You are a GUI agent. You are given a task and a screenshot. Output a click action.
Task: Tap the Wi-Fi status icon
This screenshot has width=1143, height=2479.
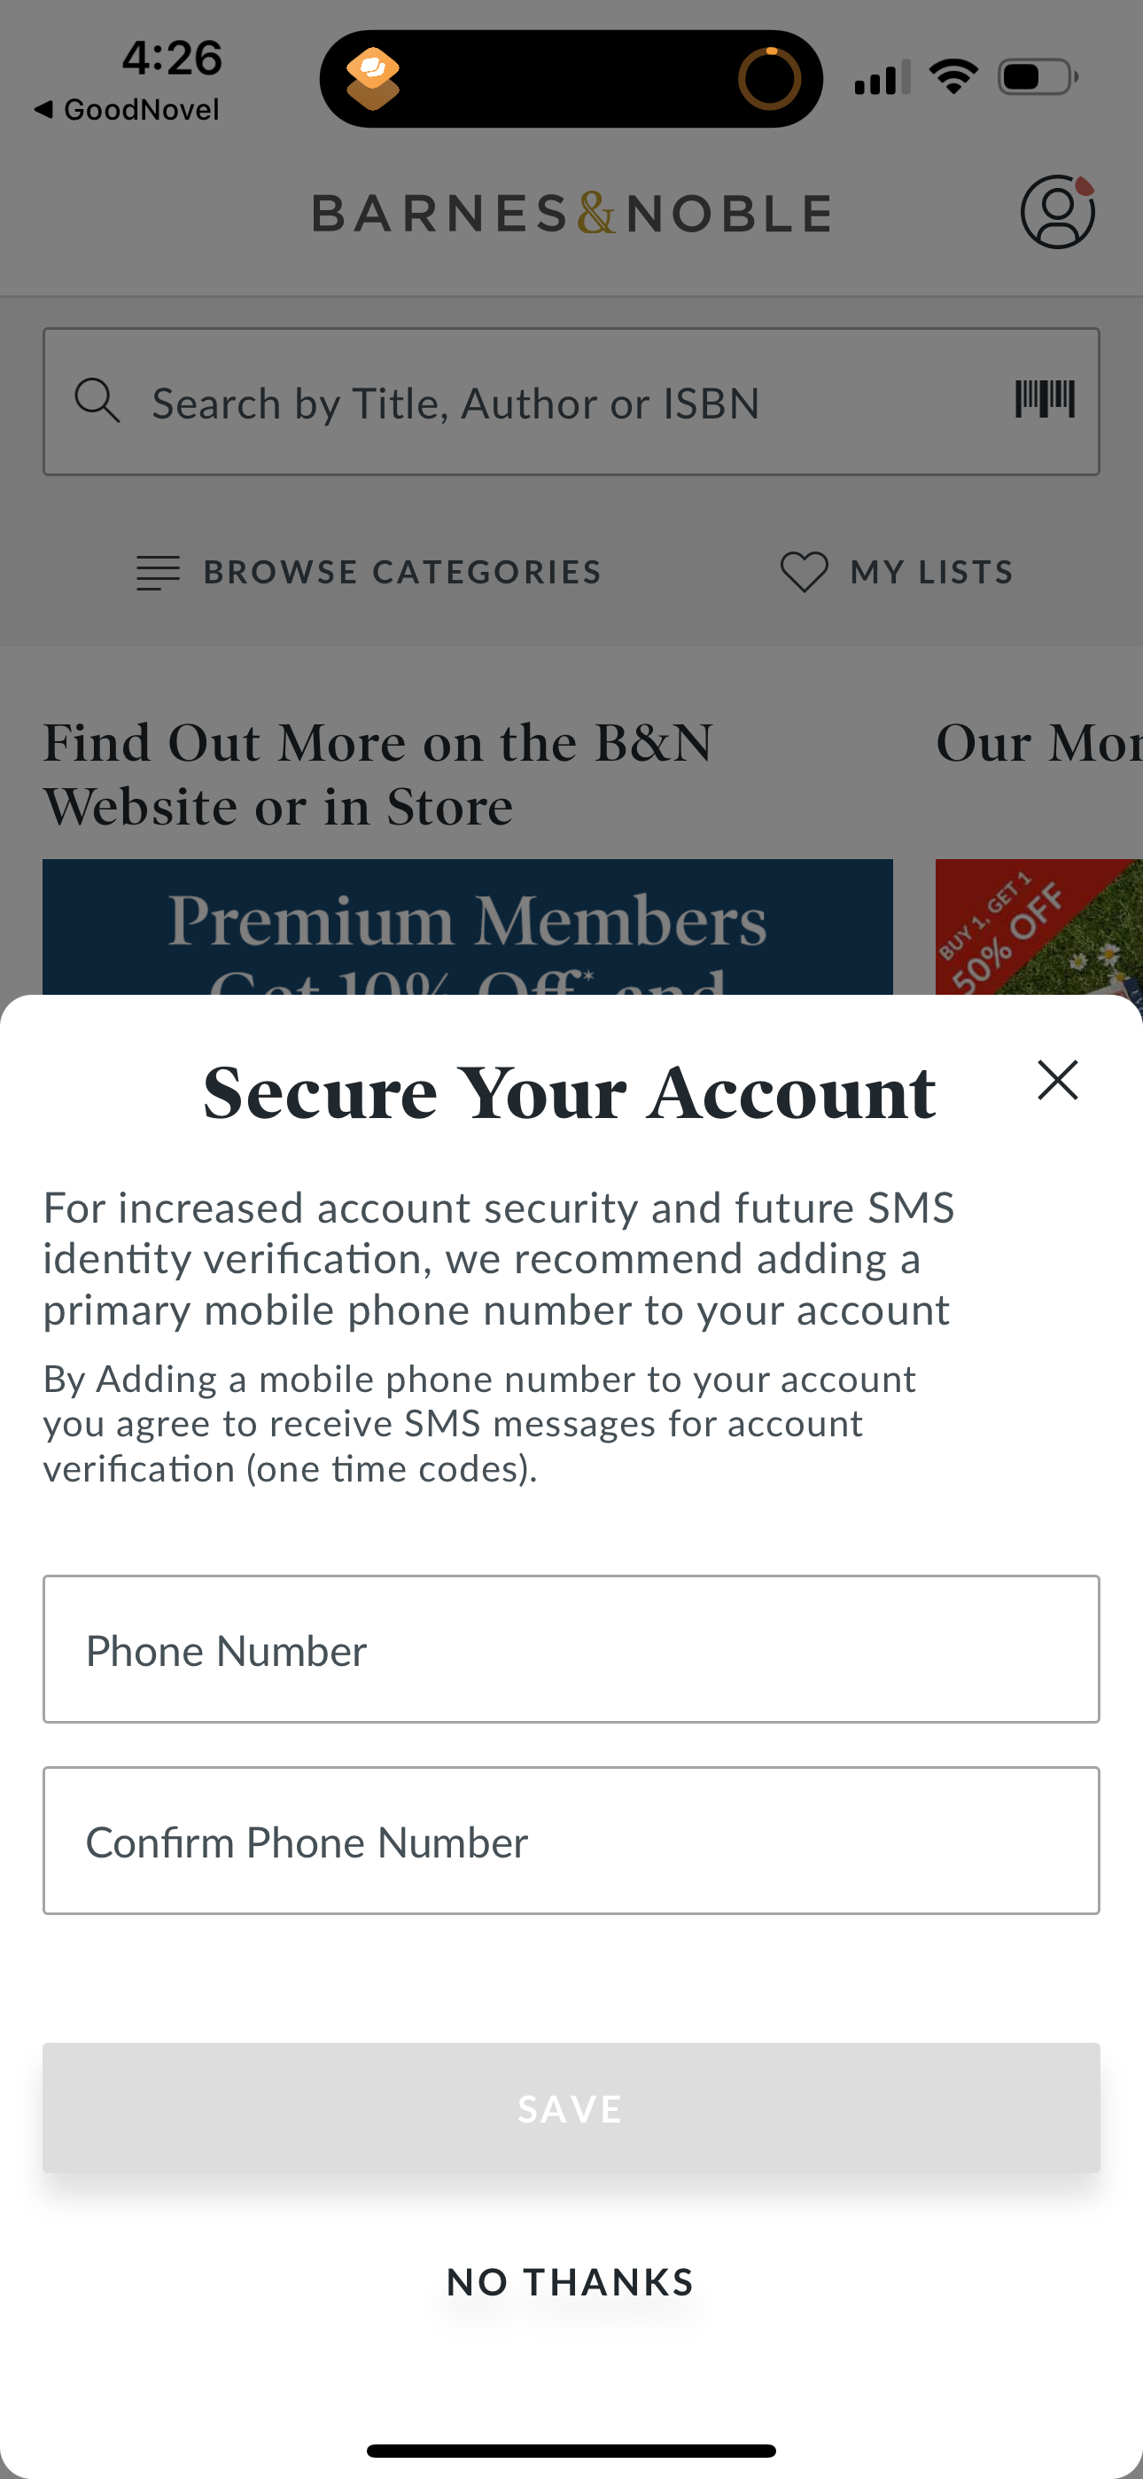click(952, 77)
